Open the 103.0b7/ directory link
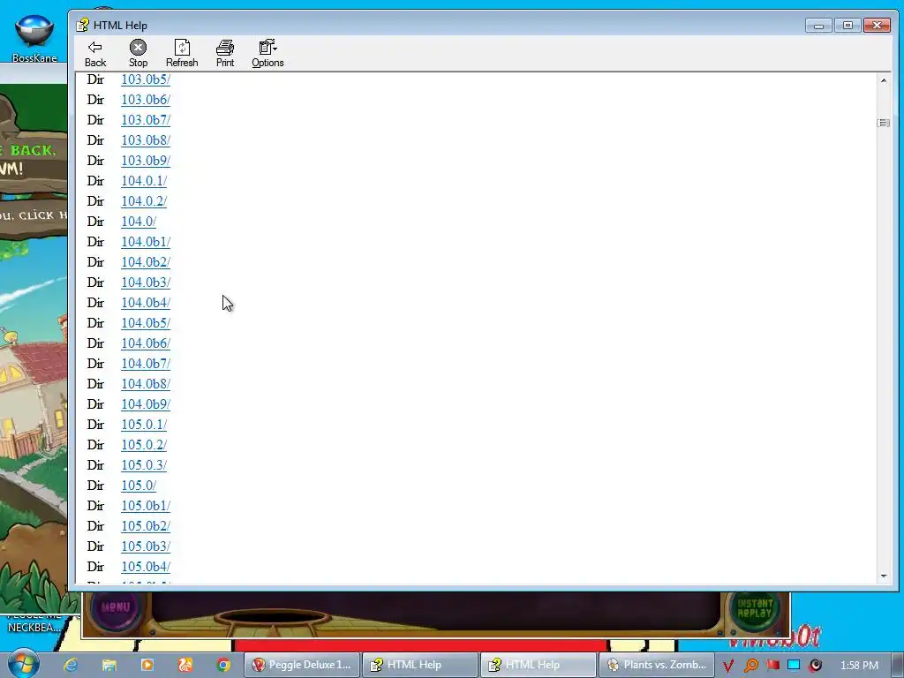 point(146,120)
